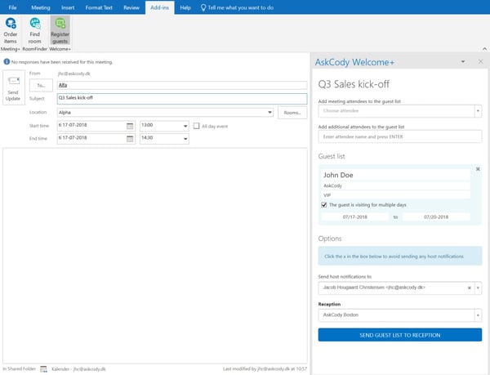
Task: Clear the host notification recipient with x
Action: 469,288
